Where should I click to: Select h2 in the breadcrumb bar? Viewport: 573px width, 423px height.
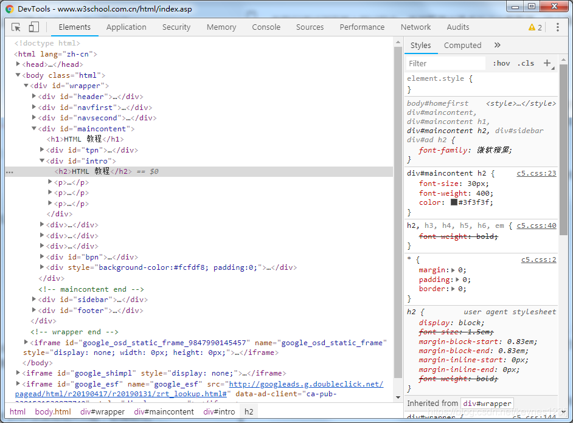click(249, 411)
